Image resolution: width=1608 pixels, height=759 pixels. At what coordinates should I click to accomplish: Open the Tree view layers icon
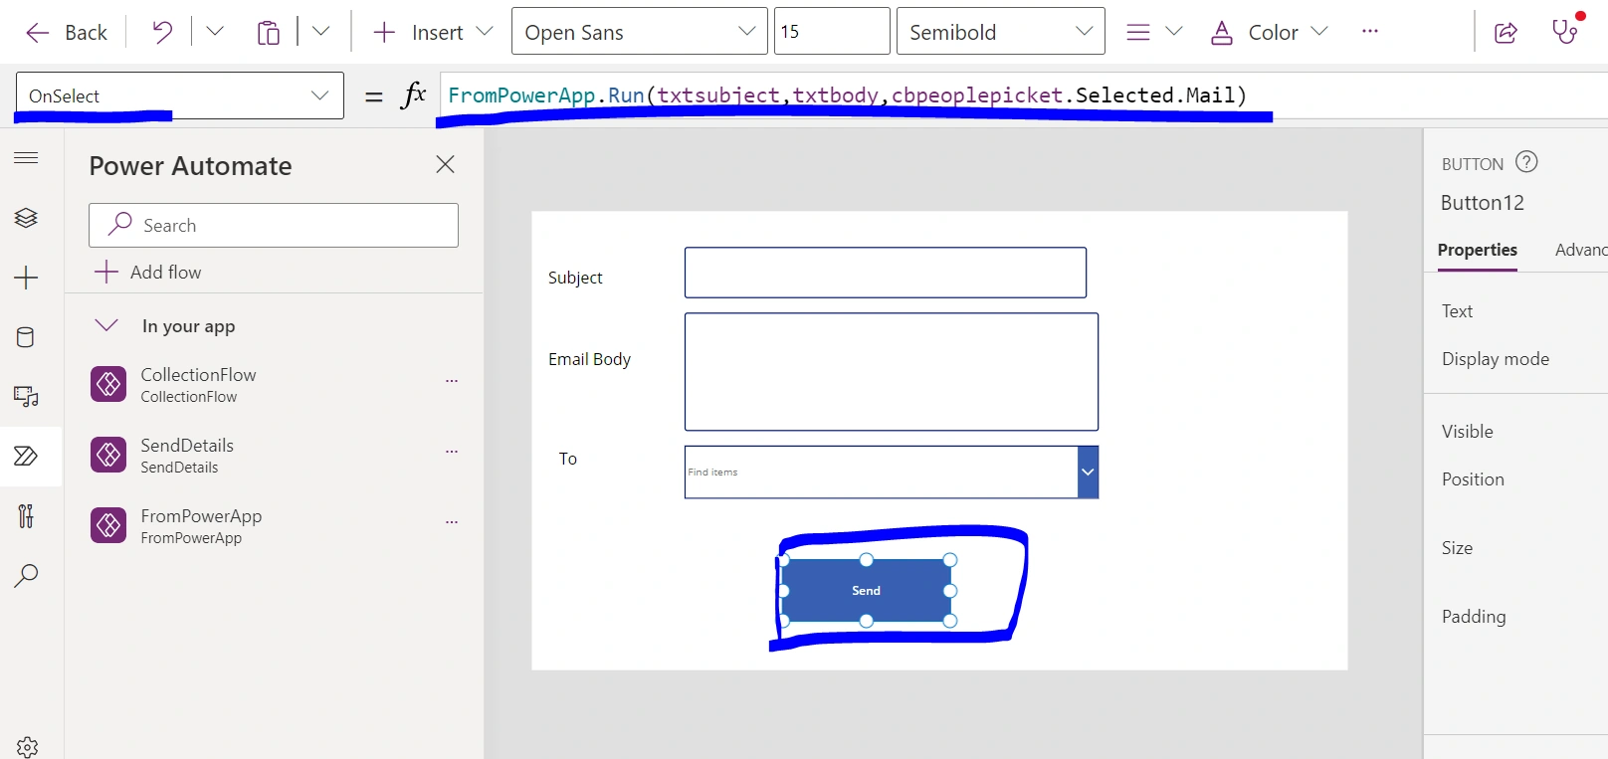coord(26,218)
